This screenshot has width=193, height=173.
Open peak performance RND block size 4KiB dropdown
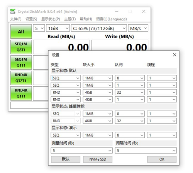[98, 121]
